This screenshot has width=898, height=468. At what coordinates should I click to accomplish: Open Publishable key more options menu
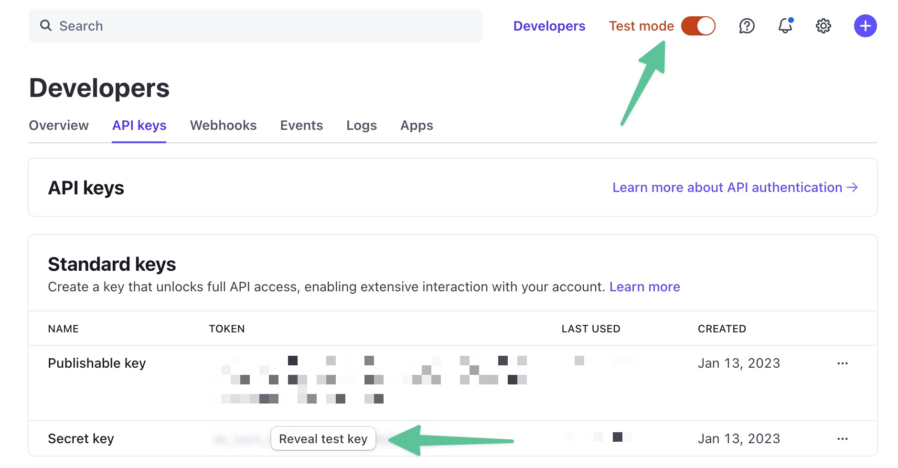[842, 363]
